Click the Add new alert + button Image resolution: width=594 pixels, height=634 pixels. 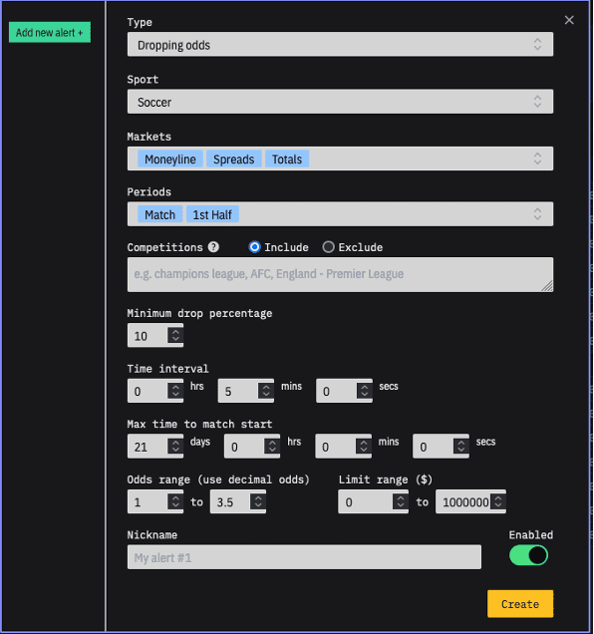coord(50,32)
